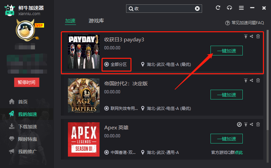Share the Age of Empires entry
Viewport: 271px width, 168px height.
pyautogui.click(x=251, y=80)
